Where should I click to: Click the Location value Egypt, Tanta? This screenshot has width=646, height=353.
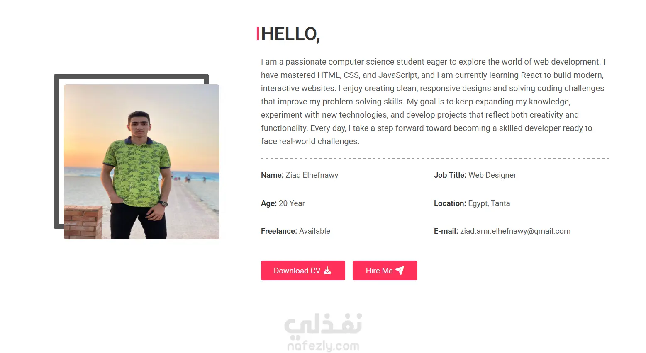click(489, 203)
